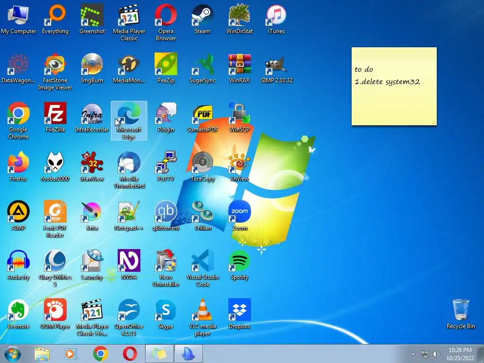Click the Opera icon in taskbar
The height and width of the screenshot is (363, 484).
(x=130, y=354)
